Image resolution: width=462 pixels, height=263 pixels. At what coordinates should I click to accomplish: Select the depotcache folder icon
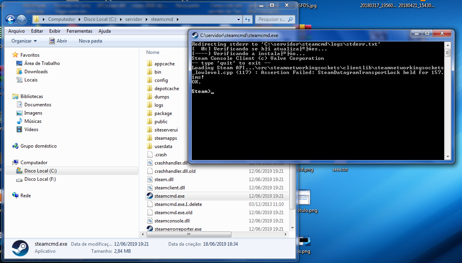150,88
